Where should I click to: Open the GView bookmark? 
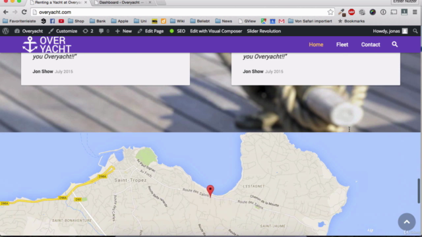(x=247, y=21)
